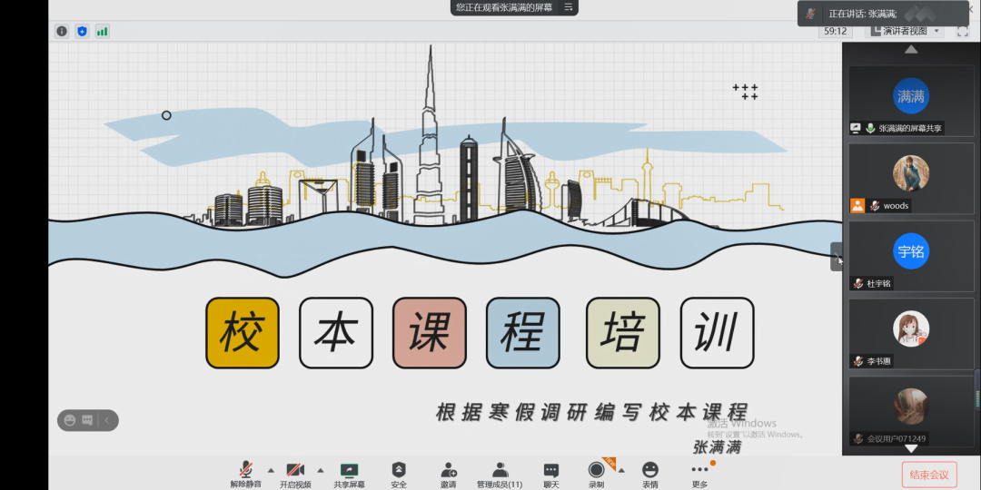This screenshot has height=490, width=981.
Task: Click the red 结束会议 end meeting button
Action: point(928,475)
